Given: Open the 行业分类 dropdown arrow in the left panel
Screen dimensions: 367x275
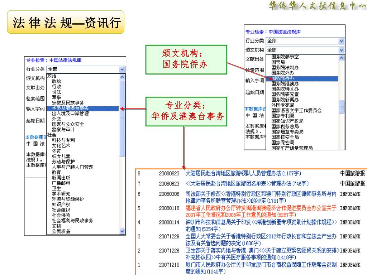Looking at the screenshot, I should click(x=122, y=69).
